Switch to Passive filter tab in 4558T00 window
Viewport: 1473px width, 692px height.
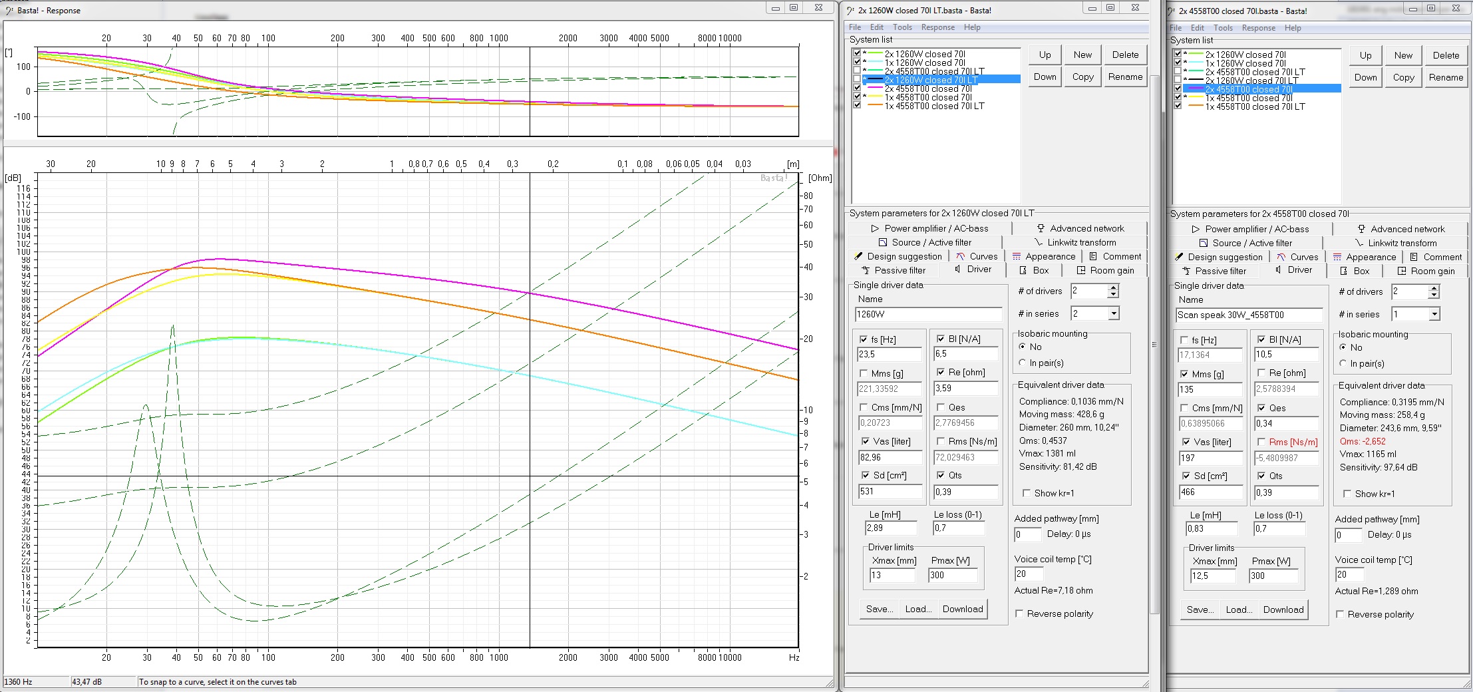point(1214,271)
